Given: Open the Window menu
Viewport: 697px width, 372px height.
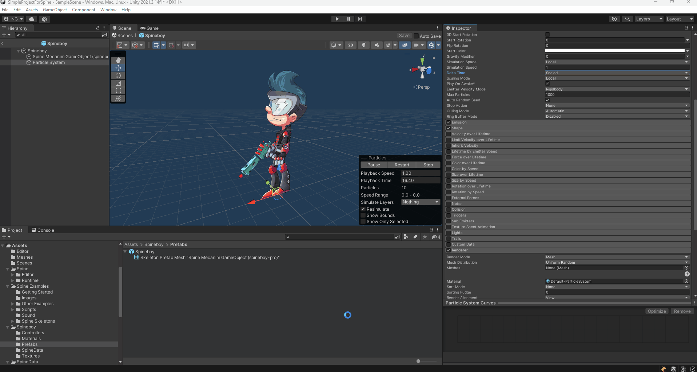Looking at the screenshot, I should pos(108,10).
